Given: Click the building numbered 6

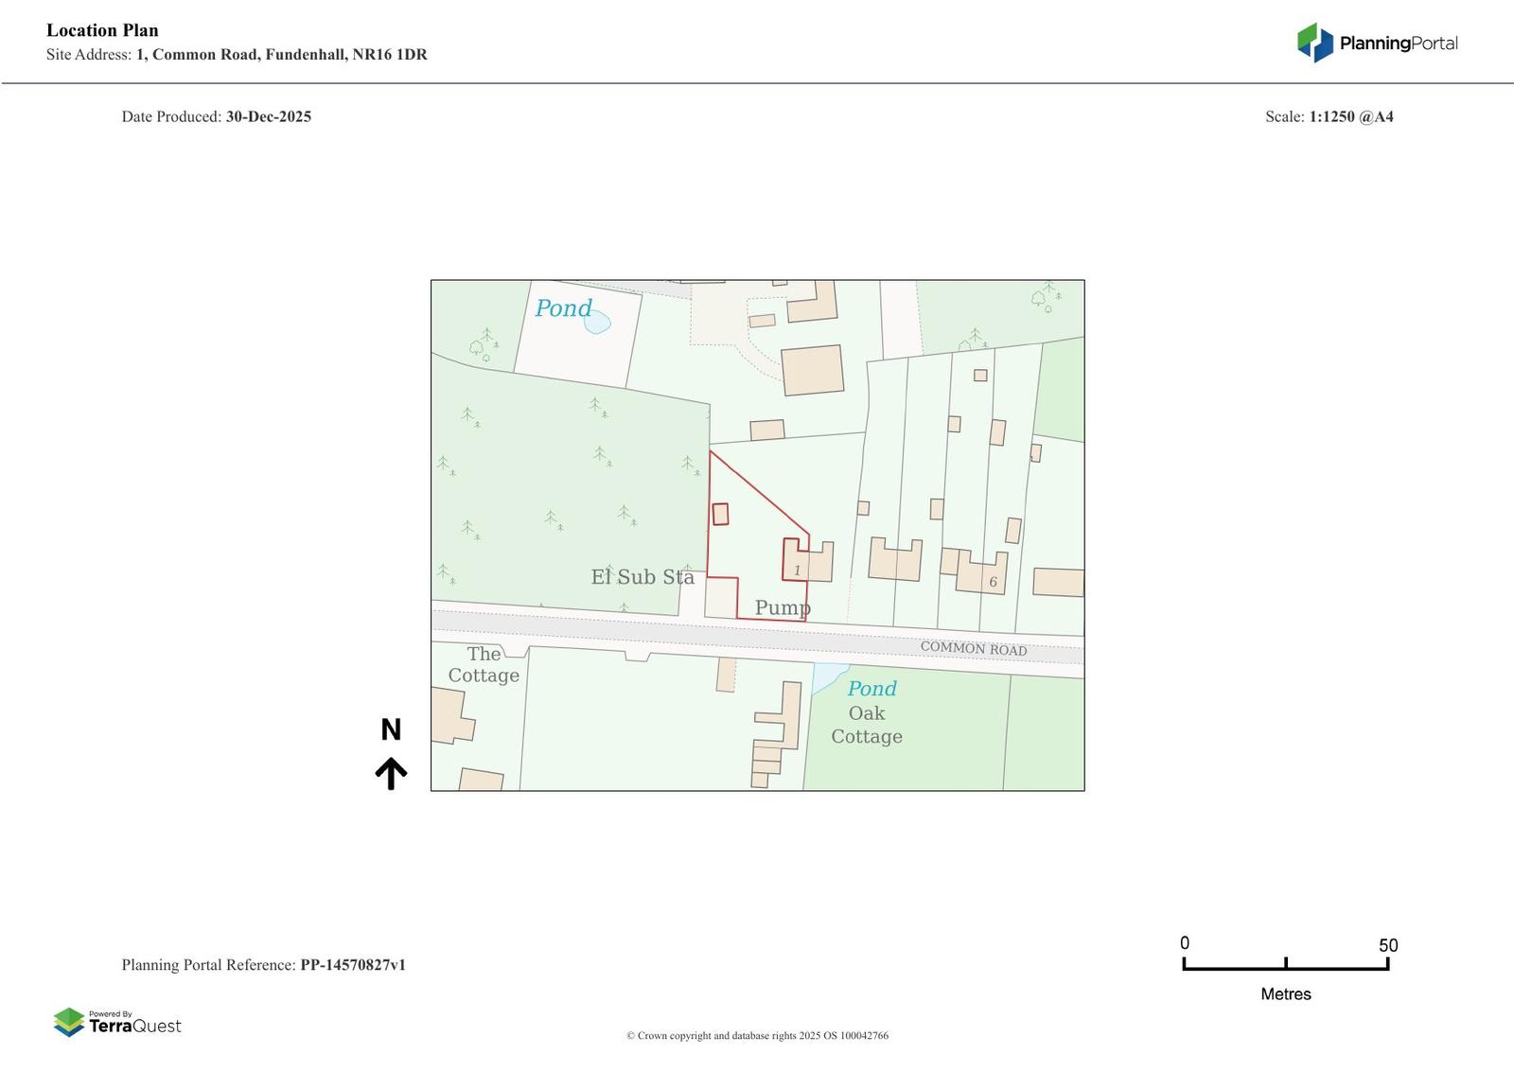Looking at the screenshot, I should [984, 574].
